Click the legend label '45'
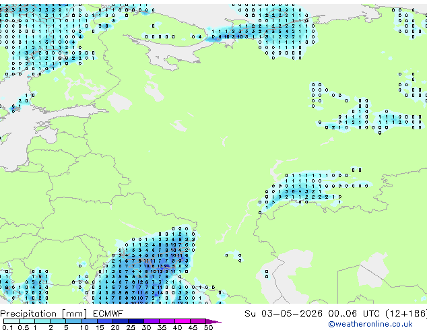 click(x=193, y=327)
